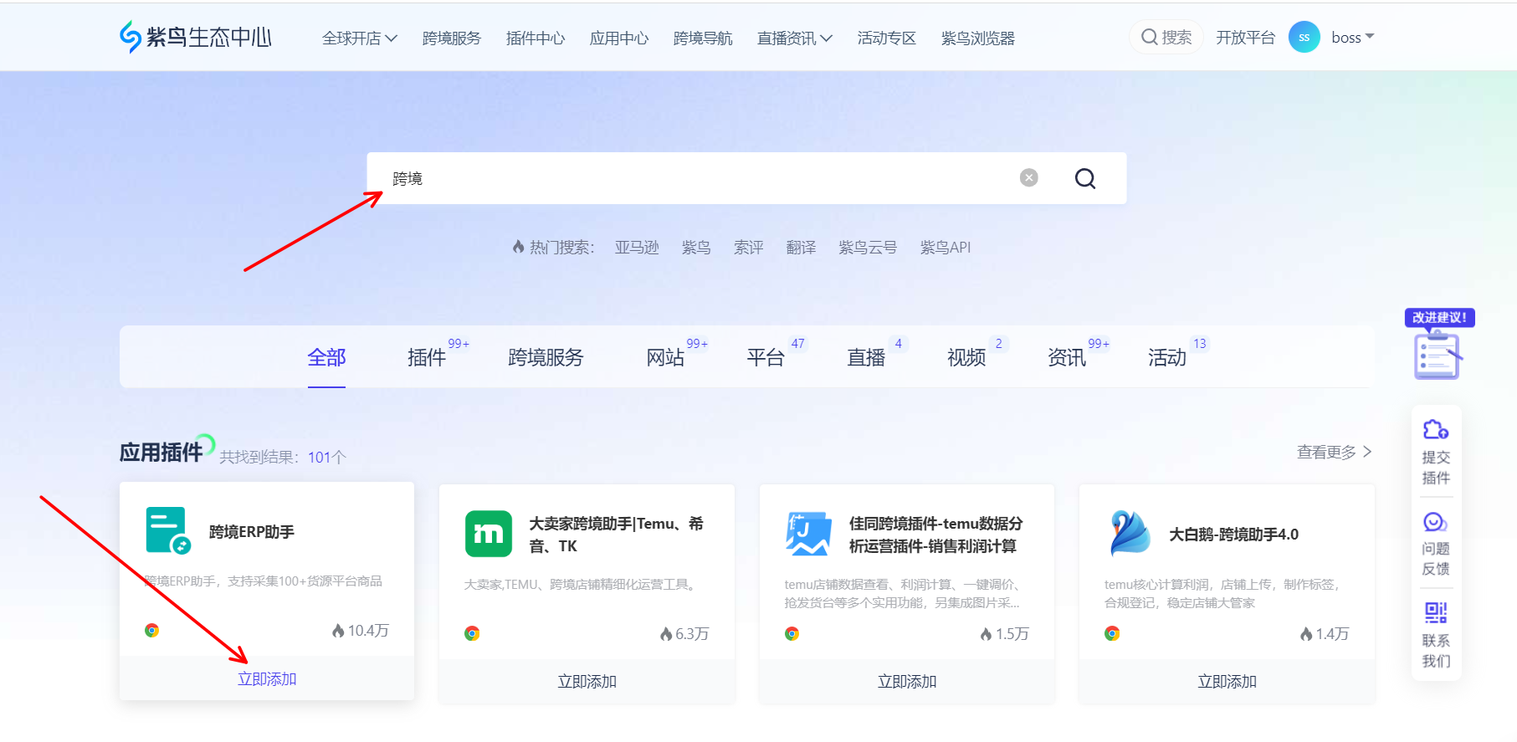Image resolution: width=1517 pixels, height=742 pixels.
Task: Click the 跨境ERP助手 plugin icon
Action: [168, 530]
